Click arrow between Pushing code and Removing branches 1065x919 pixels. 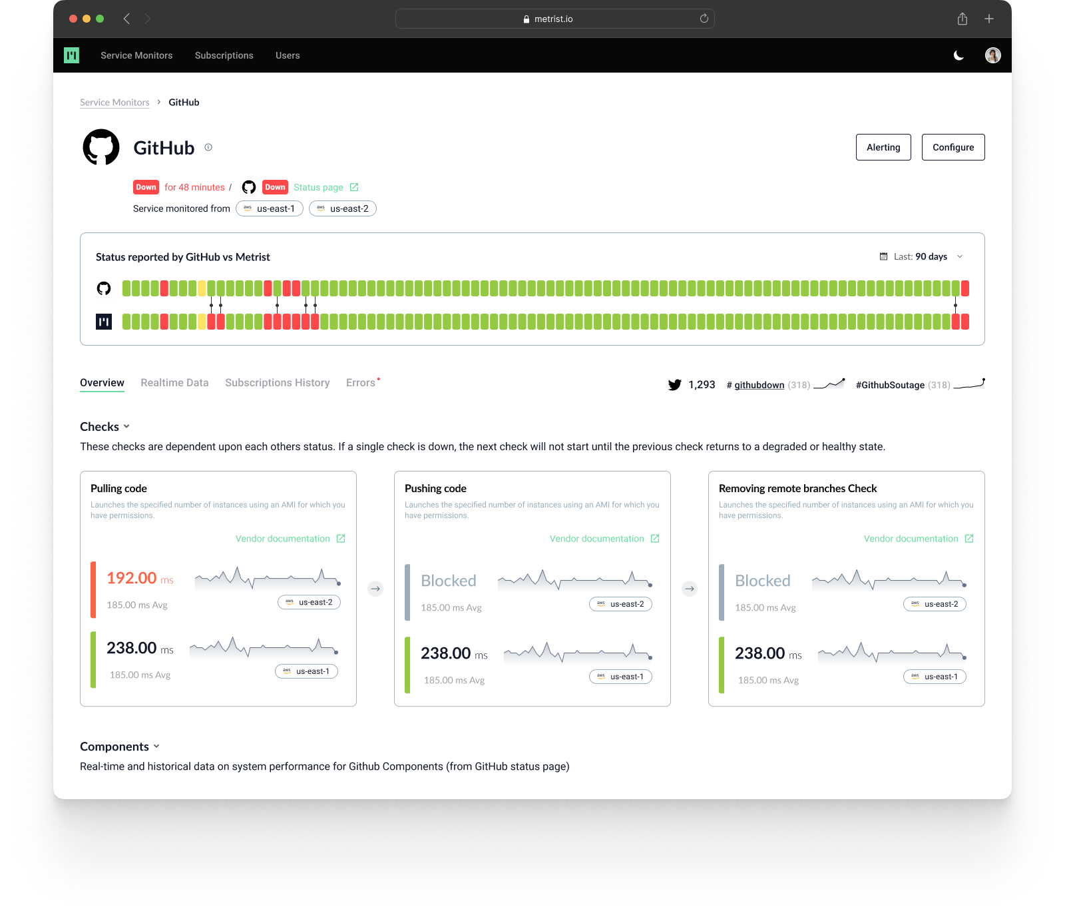tap(690, 589)
